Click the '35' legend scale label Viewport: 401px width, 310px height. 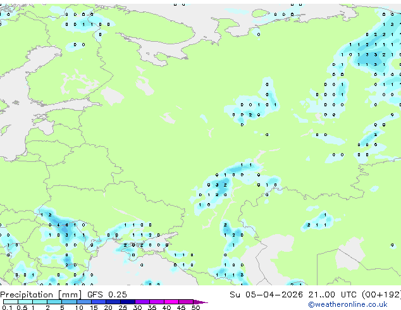(152, 307)
